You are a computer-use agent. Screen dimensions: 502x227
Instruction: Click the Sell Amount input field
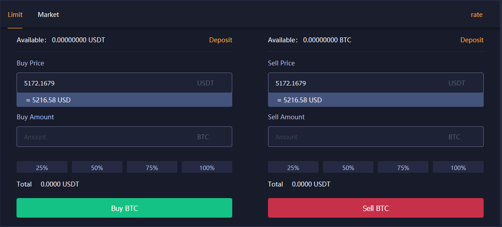(x=357, y=137)
